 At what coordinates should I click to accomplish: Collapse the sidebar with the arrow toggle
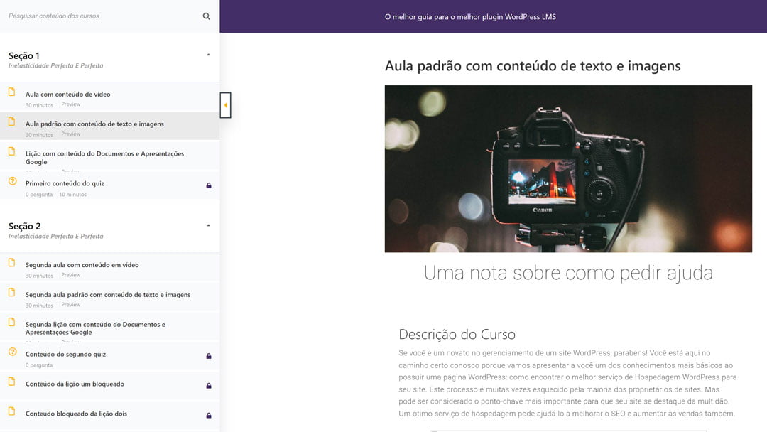pyautogui.click(x=225, y=105)
